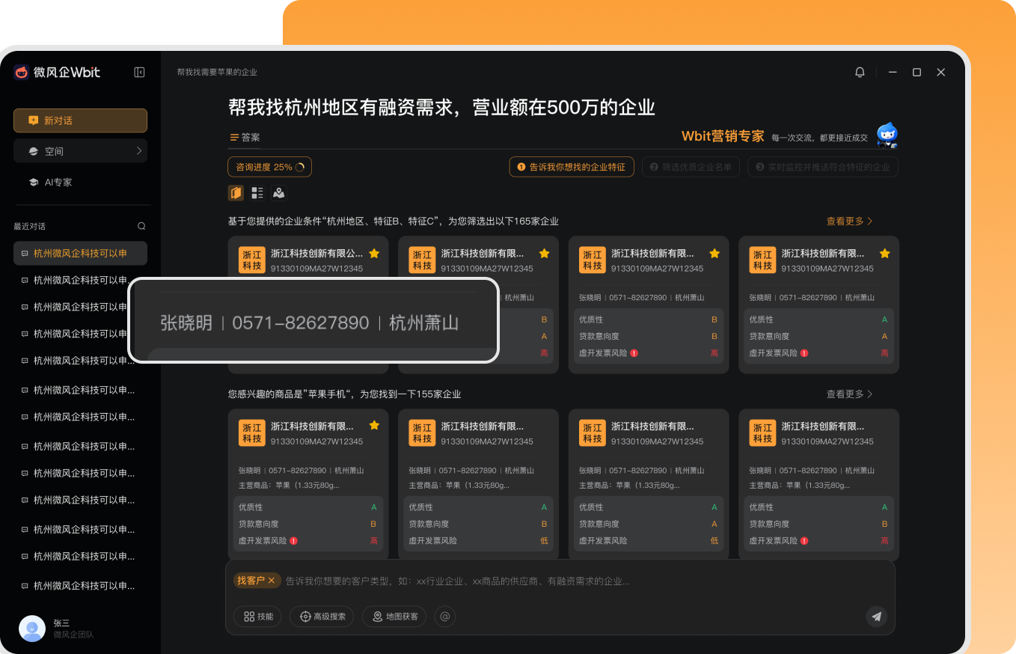Open notifications via the bell icon
The height and width of the screenshot is (654, 1016).
860,73
